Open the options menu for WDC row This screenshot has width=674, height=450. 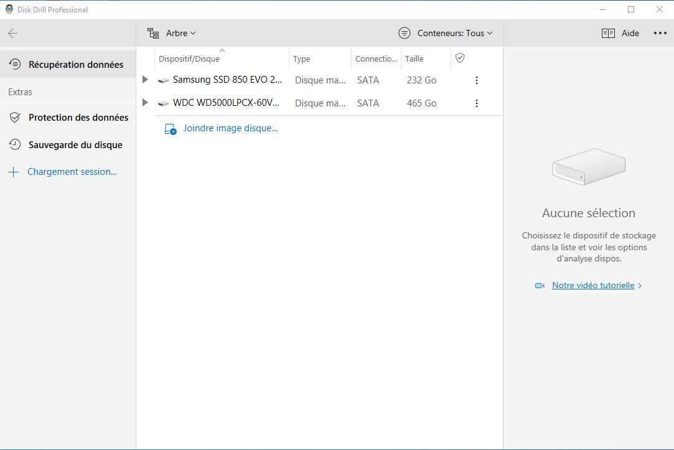477,103
